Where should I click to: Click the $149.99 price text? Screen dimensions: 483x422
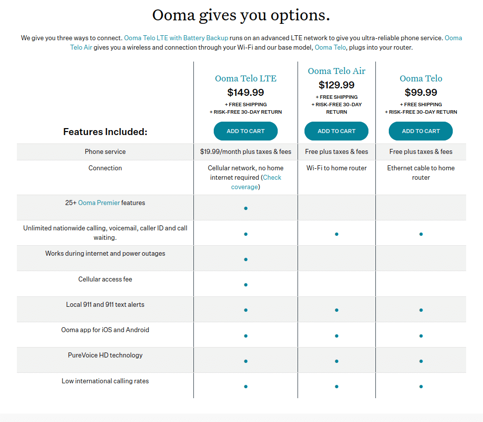245,92
